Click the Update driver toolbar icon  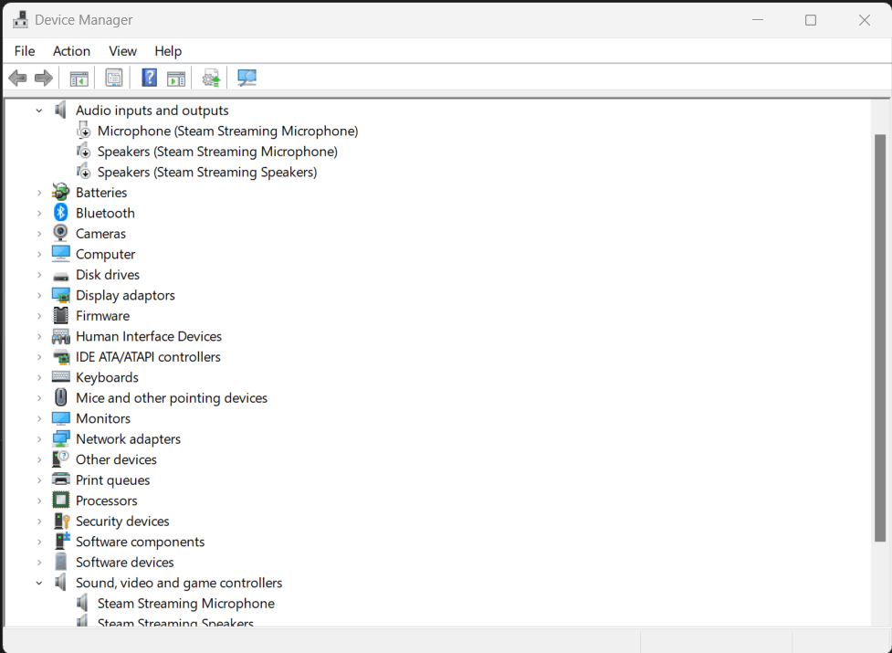(x=211, y=78)
